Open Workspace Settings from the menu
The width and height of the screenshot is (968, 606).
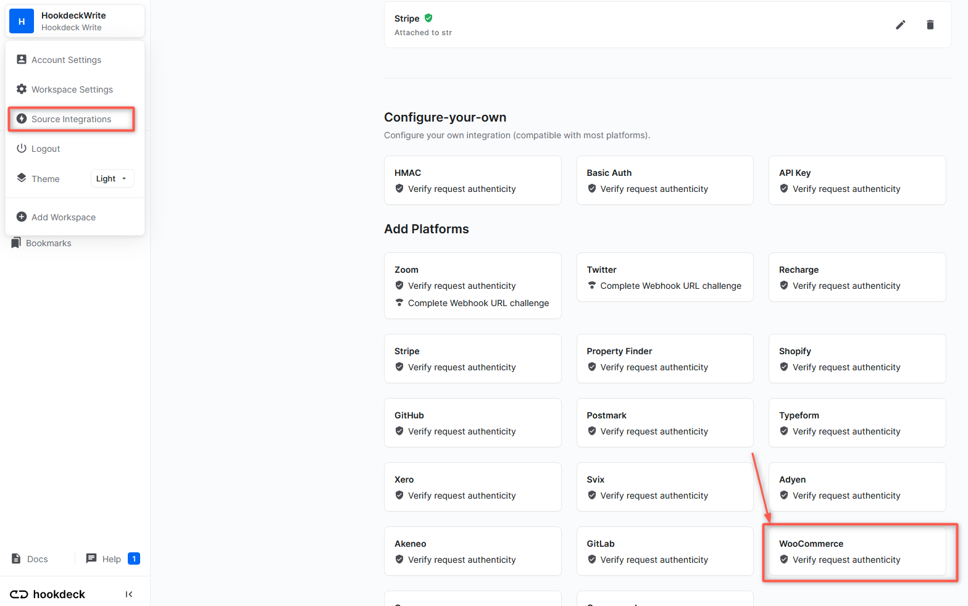(75, 89)
